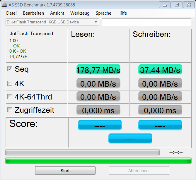Open the Ansicht menu
The height and width of the screenshot is (180, 196).
[x=57, y=13]
